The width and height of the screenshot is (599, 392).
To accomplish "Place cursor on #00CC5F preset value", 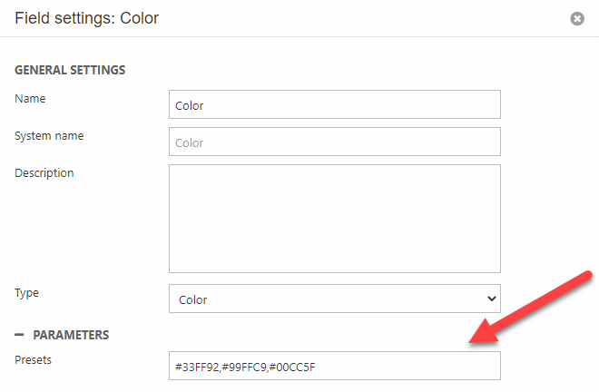I will (x=291, y=367).
